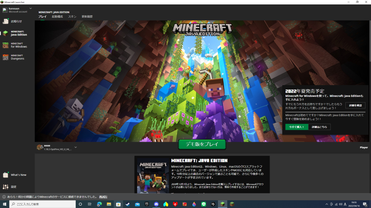Click the Windows Start button
371x208 pixels.
[4, 204]
